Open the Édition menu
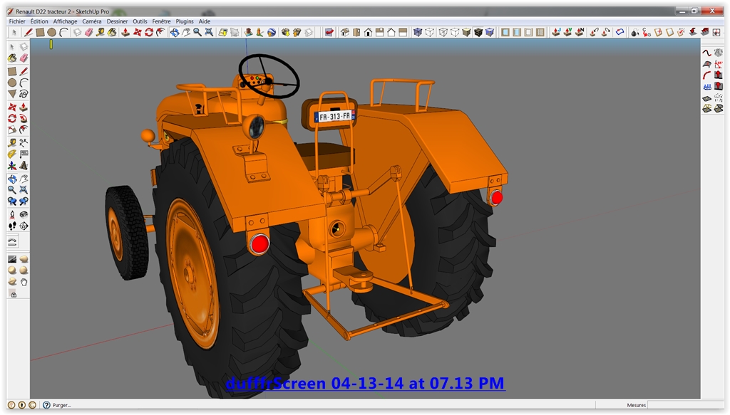 point(39,21)
